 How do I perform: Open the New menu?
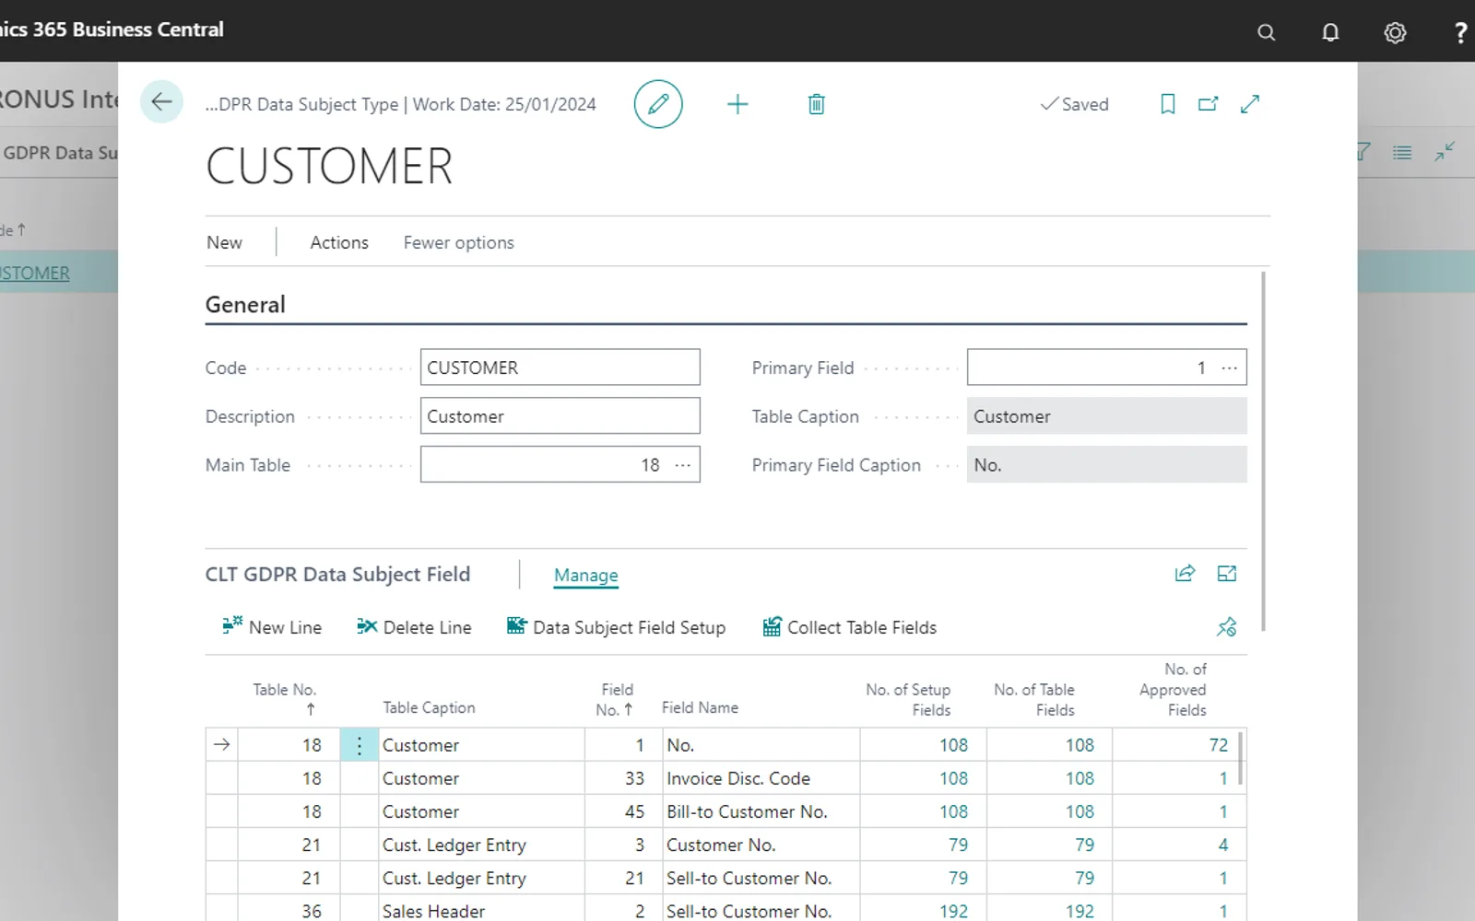click(x=224, y=242)
